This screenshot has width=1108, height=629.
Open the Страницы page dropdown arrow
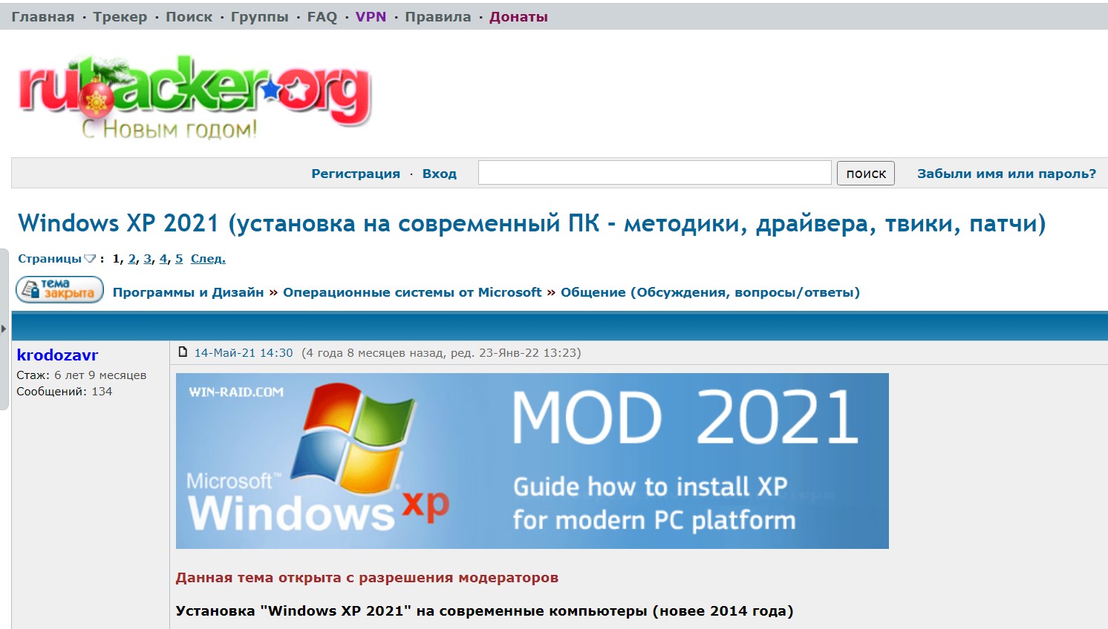[x=90, y=259]
